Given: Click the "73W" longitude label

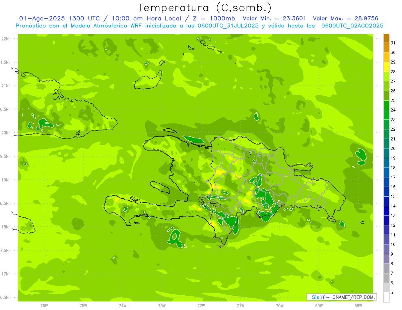Looking at the screenshot, I should point(162,305).
